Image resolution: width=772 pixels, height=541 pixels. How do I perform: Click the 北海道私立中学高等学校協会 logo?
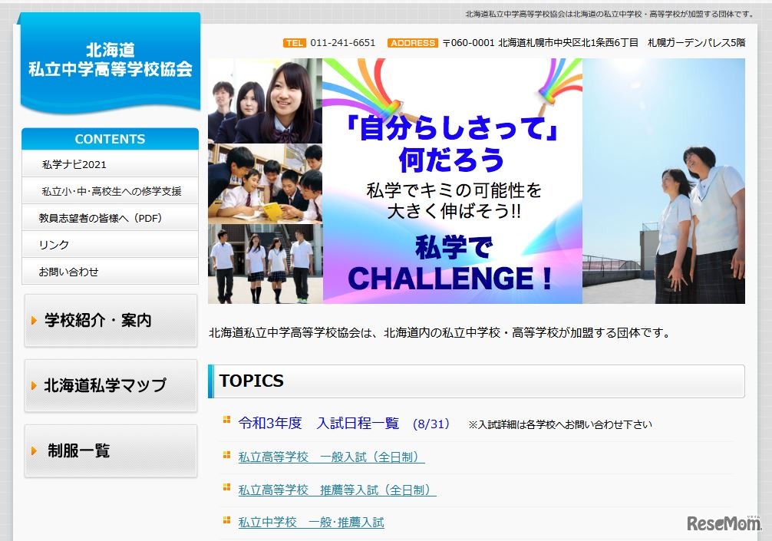[x=110, y=64]
